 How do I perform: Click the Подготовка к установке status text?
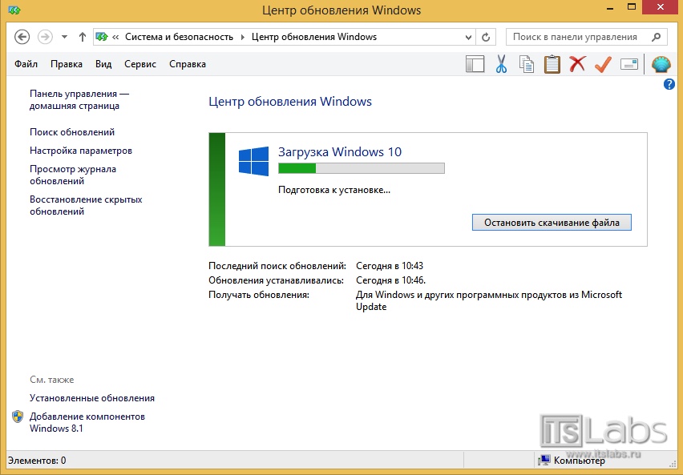pyautogui.click(x=334, y=190)
